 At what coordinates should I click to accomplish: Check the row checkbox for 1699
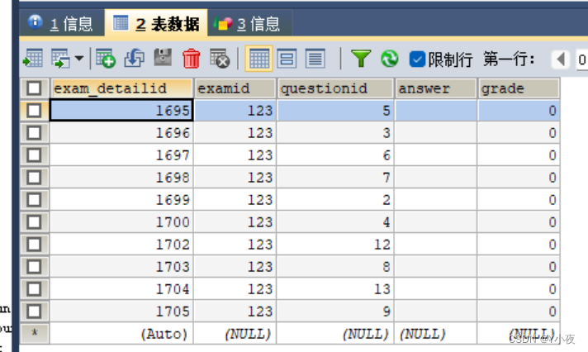click(34, 200)
